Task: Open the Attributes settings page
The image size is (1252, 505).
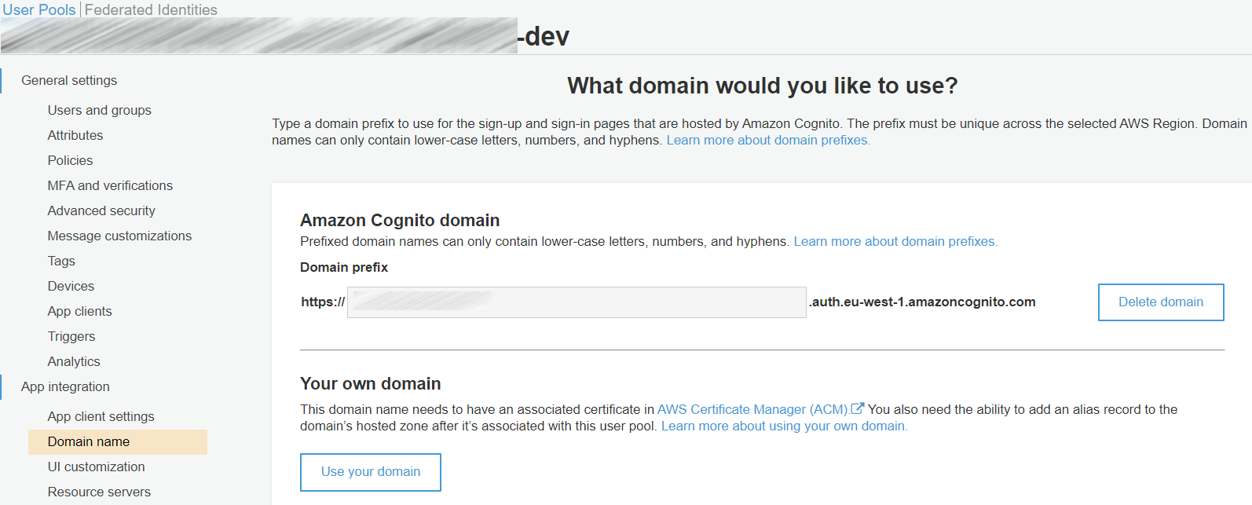Action: [x=75, y=135]
